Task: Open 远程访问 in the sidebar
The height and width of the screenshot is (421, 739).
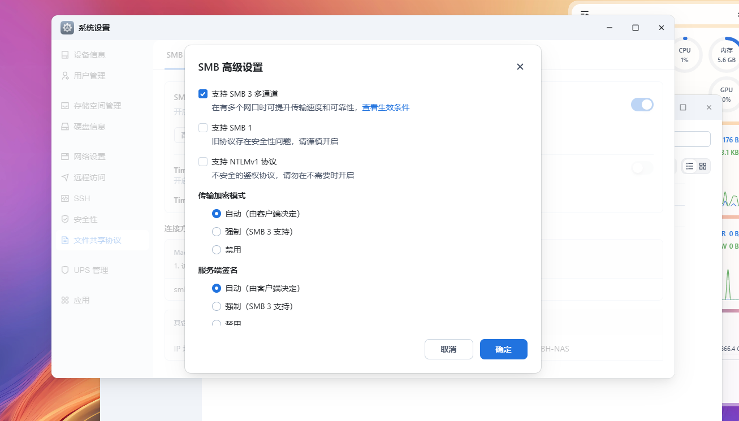Action: (x=102, y=177)
